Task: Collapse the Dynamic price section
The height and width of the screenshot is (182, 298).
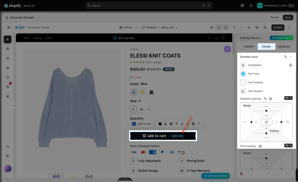Action: (291, 57)
